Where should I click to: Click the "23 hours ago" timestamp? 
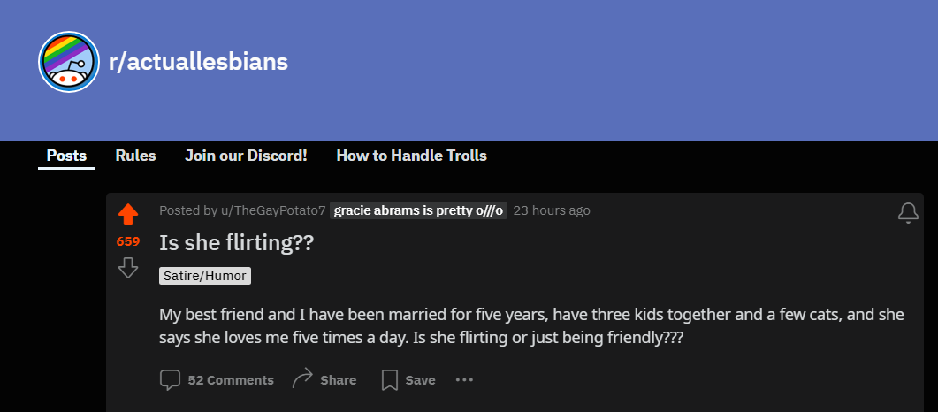pyautogui.click(x=552, y=210)
